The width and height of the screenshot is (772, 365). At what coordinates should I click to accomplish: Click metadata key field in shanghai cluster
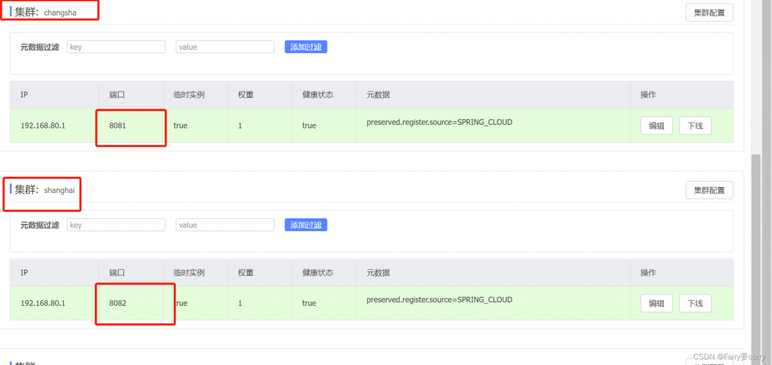pos(116,225)
